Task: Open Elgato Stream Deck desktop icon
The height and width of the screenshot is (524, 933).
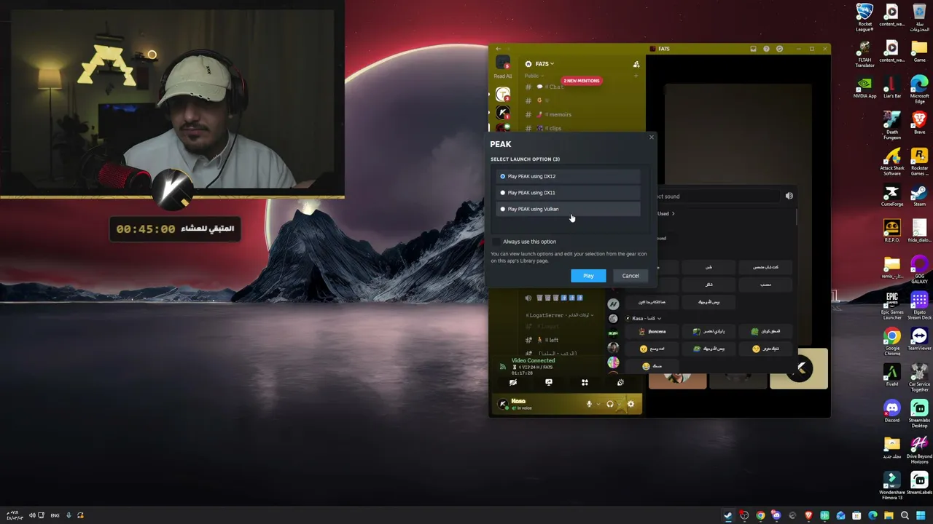Action: [x=919, y=306]
